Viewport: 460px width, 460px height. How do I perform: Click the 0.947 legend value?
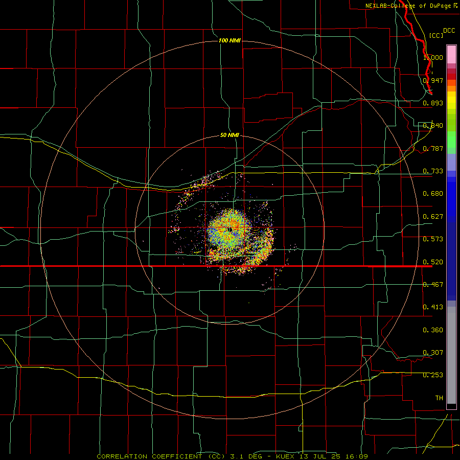[x=433, y=80]
